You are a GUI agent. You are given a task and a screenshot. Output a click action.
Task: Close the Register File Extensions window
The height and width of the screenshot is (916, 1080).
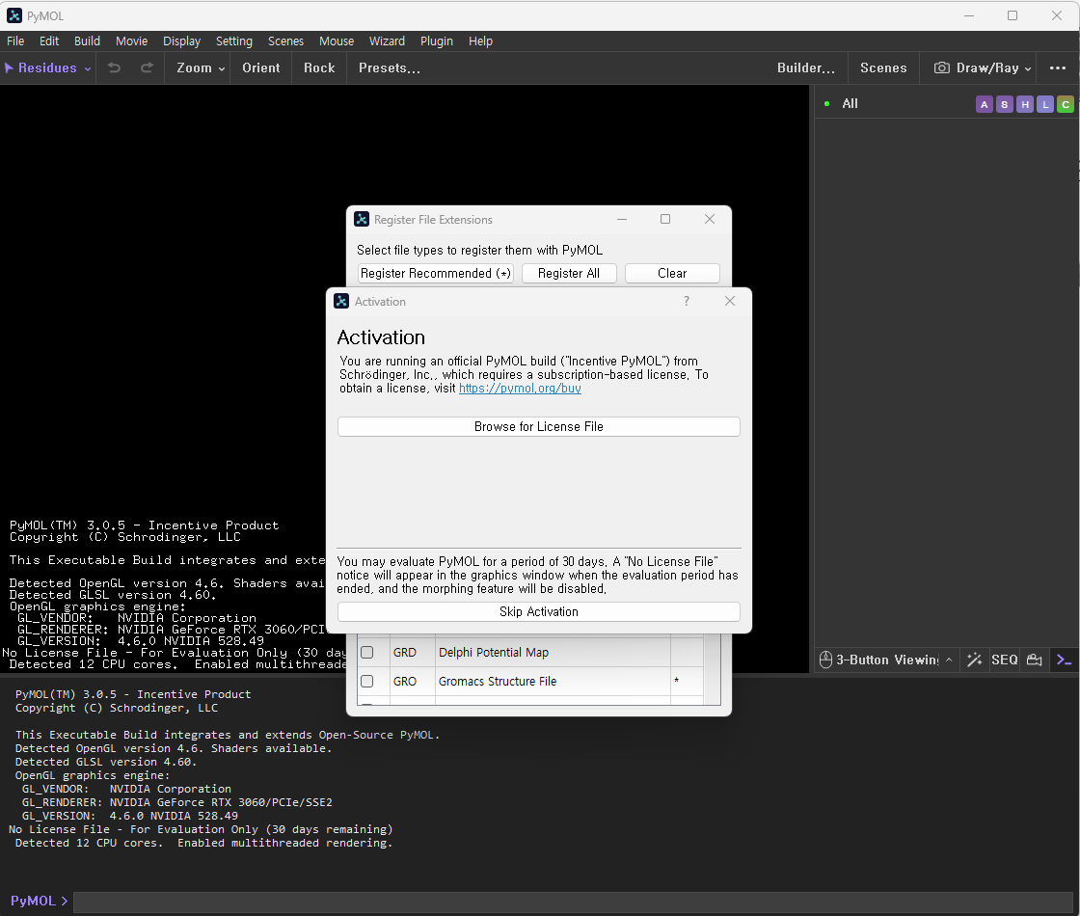pos(710,219)
